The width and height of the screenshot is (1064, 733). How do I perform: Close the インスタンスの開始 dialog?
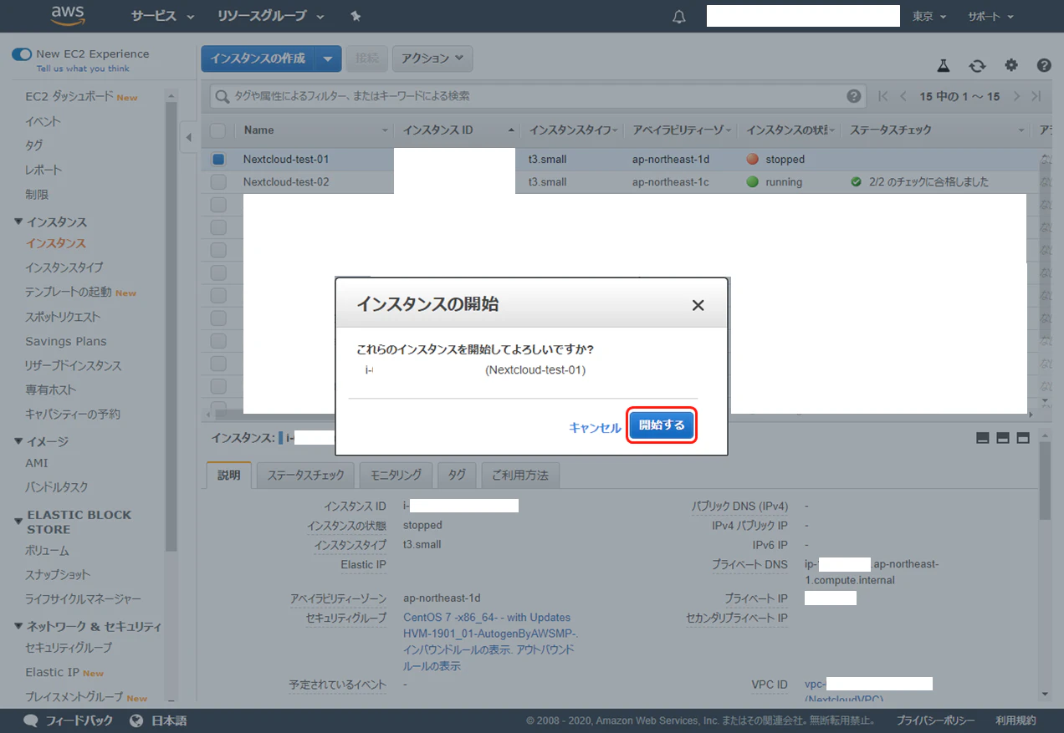pyautogui.click(x=698, y=305)
